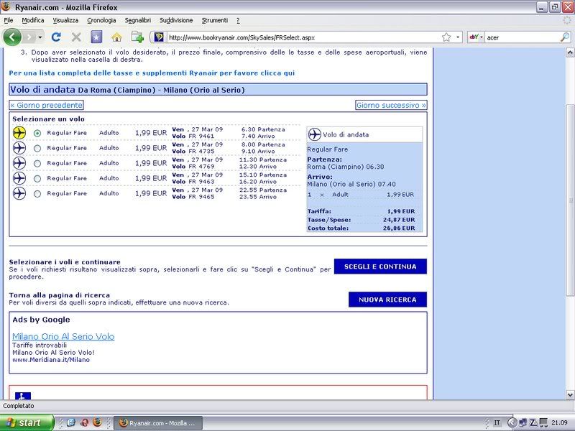Click the new tab folder-plus icon

pos(137,37)
